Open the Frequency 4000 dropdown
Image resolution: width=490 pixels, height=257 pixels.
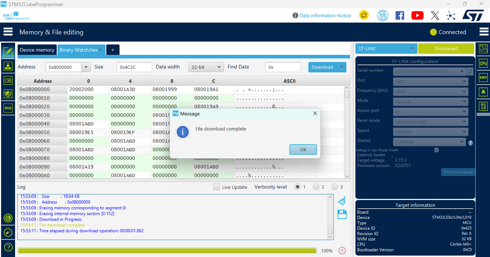coord(430,91)
